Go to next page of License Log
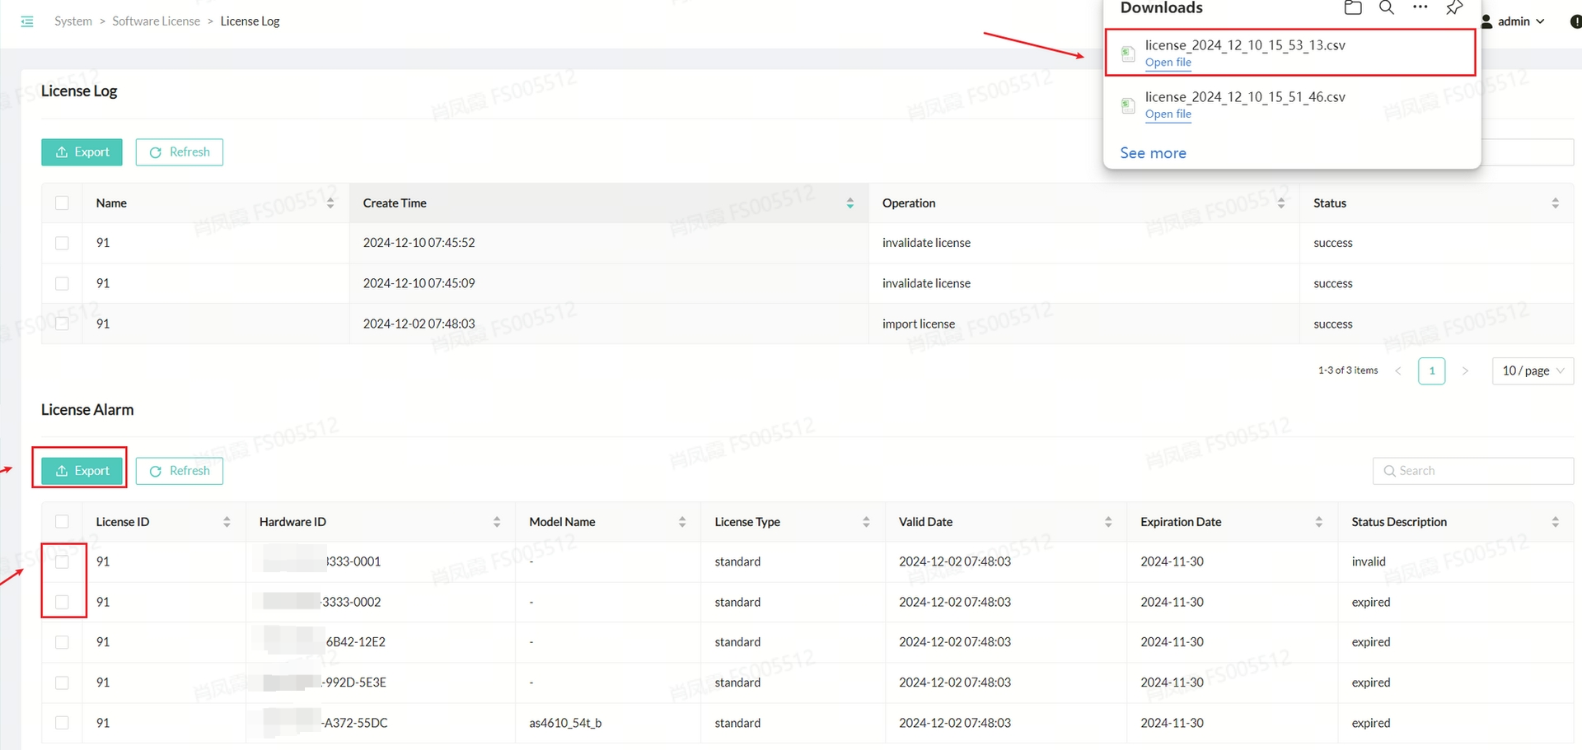Screen dimensions: 1582x750 tap(1465, 371)
